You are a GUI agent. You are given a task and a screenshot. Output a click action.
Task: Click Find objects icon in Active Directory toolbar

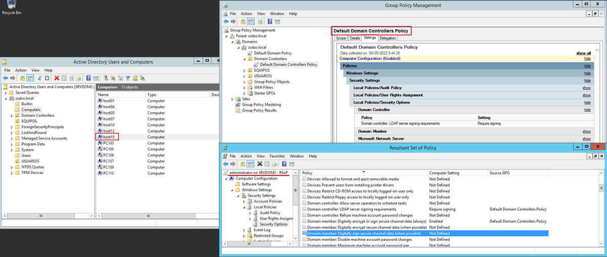(x=135, y=78)
